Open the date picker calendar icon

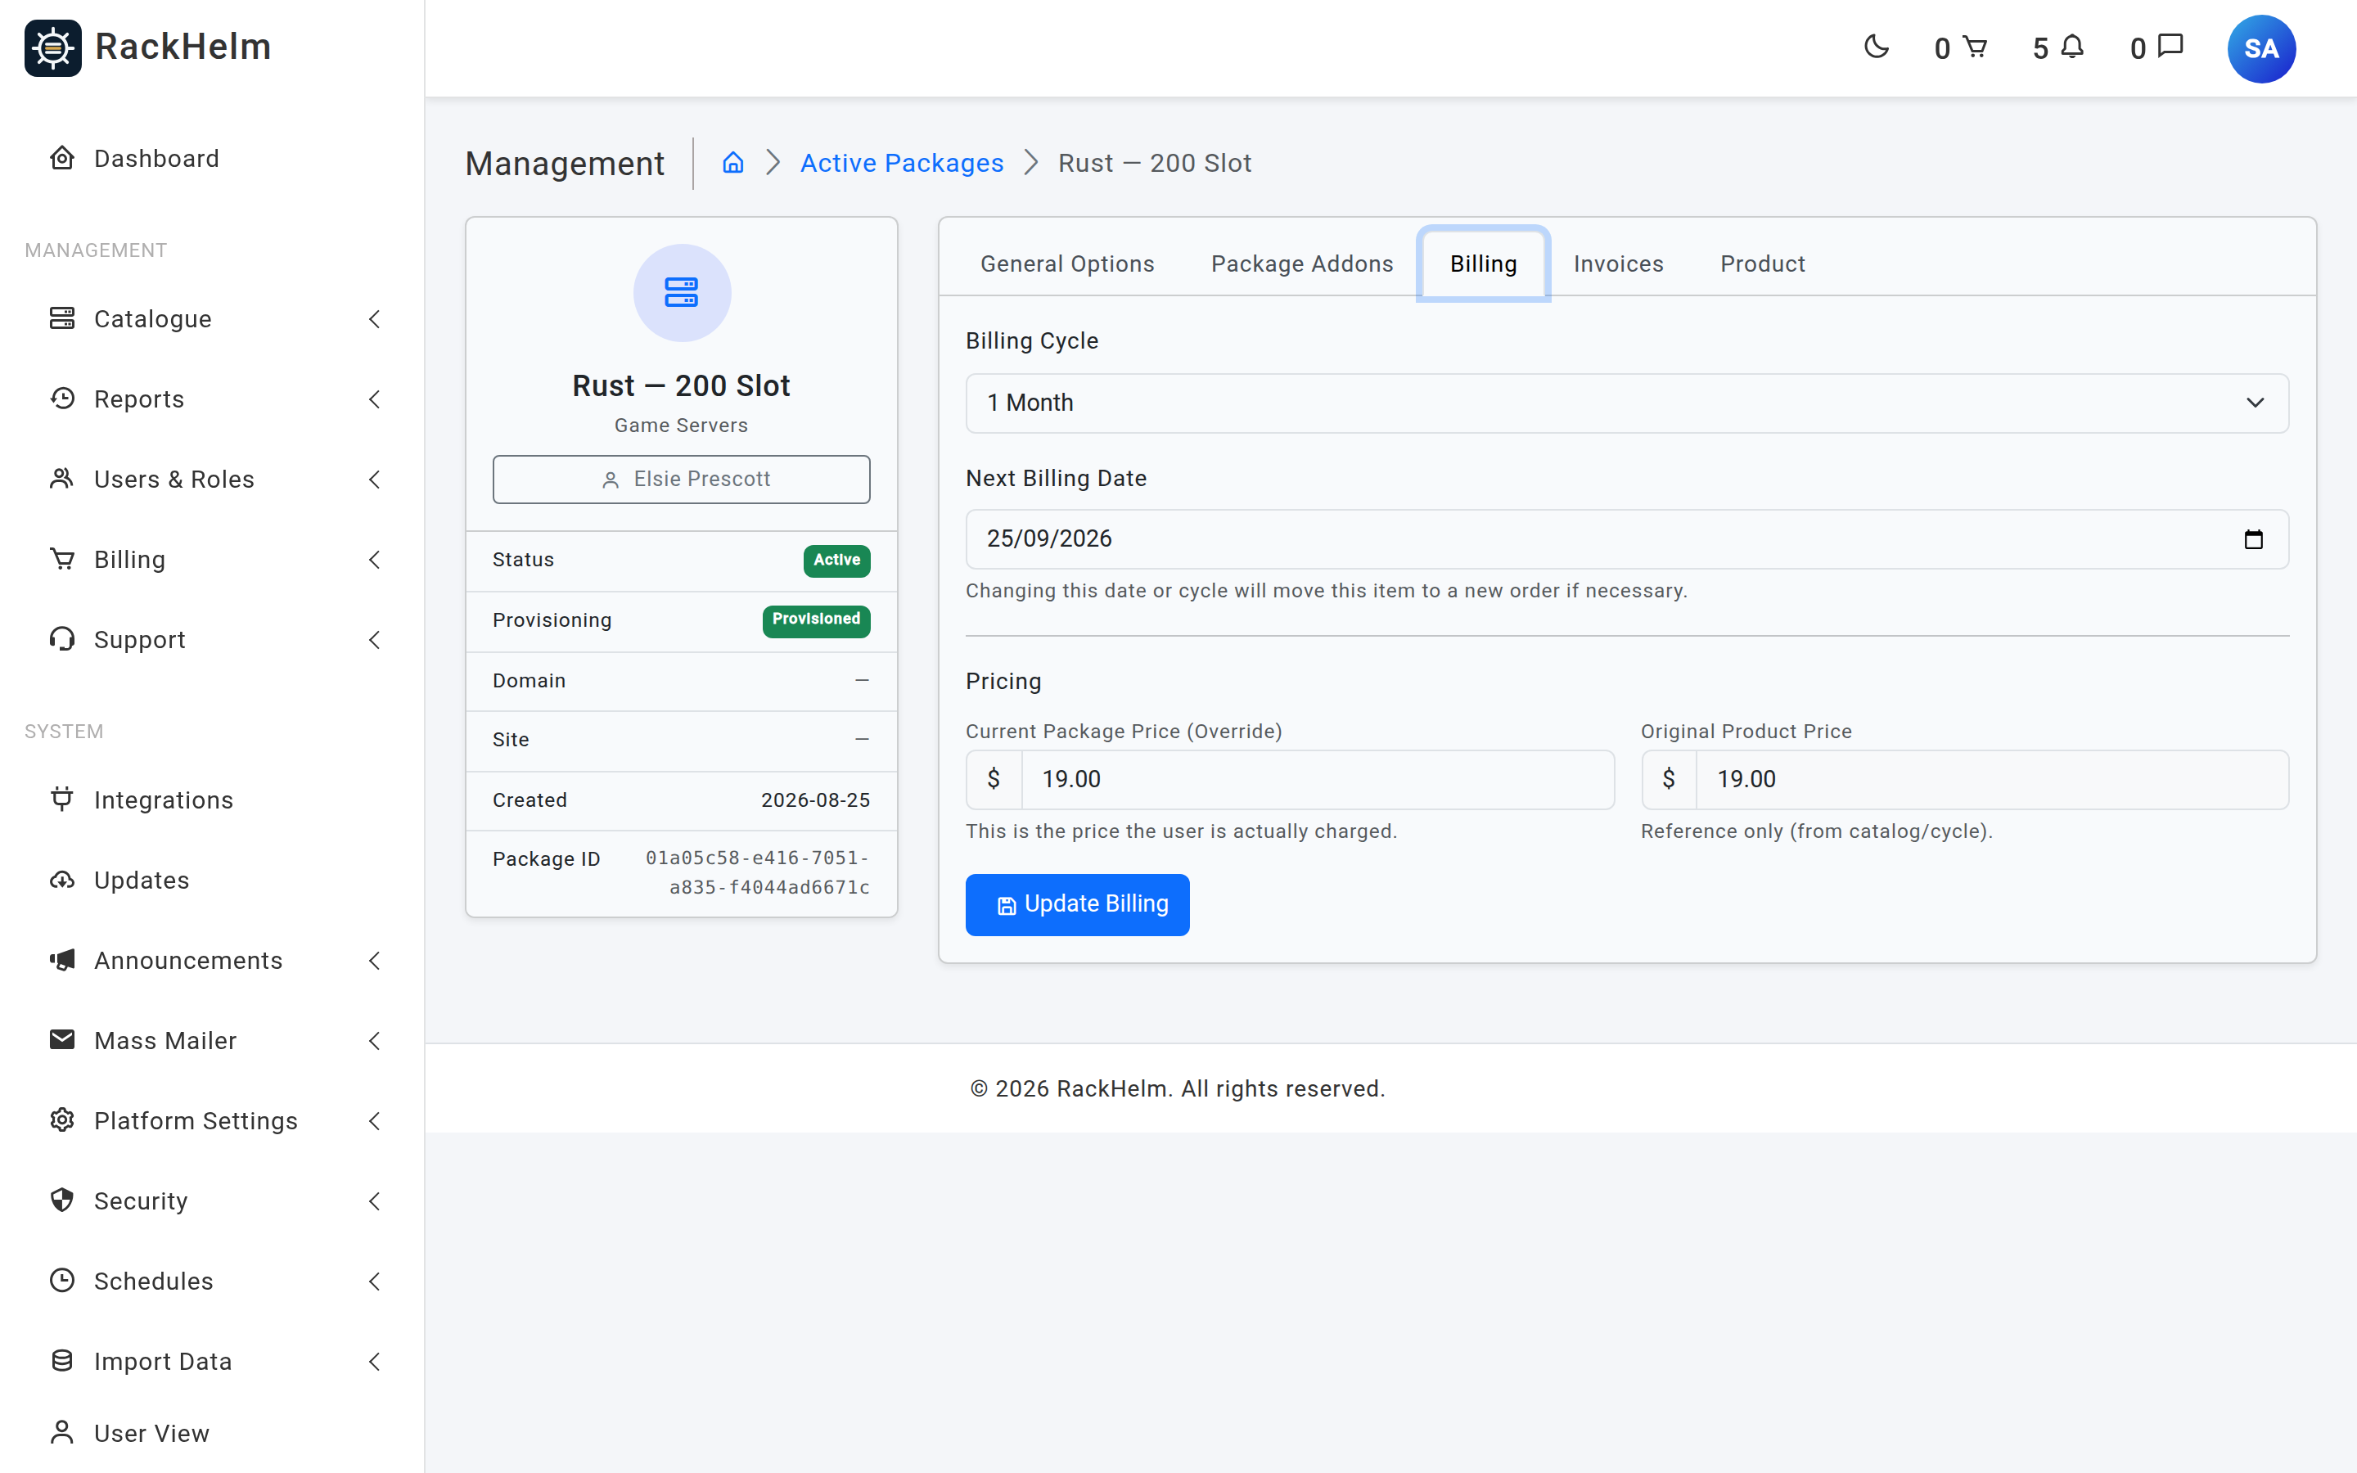[2253, 538]
